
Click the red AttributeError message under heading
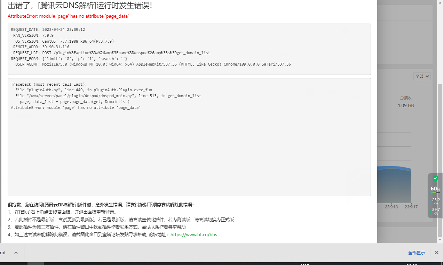click(x=68, y=16)
